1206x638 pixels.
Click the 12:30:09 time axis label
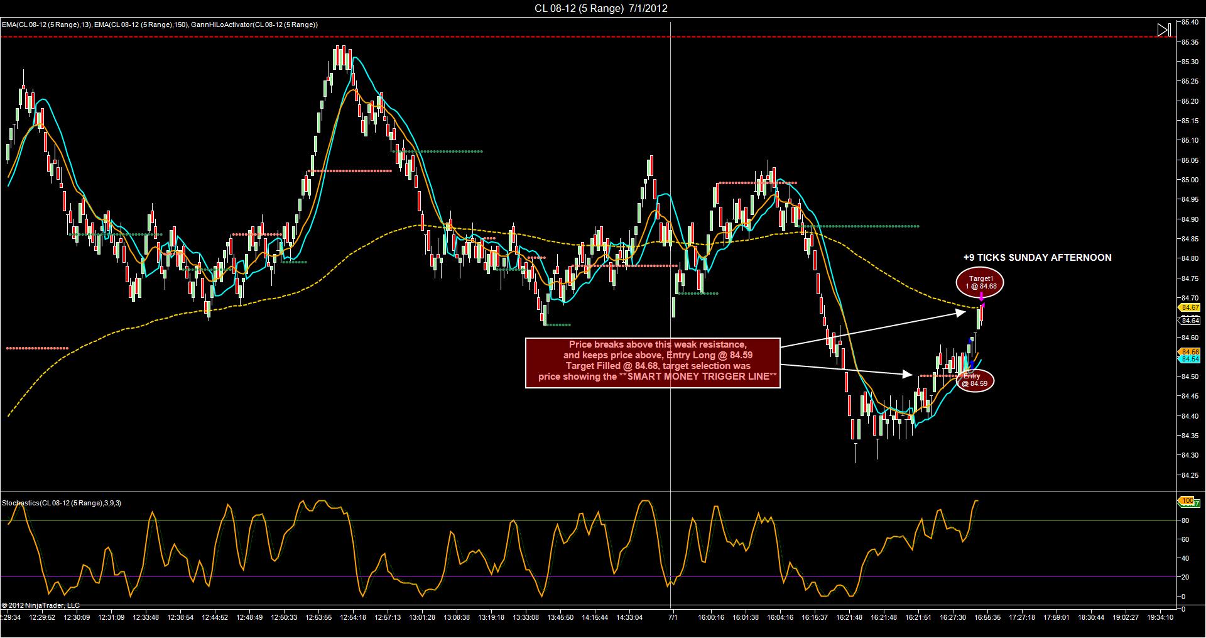pyautogui.click(x=77, y=617)
